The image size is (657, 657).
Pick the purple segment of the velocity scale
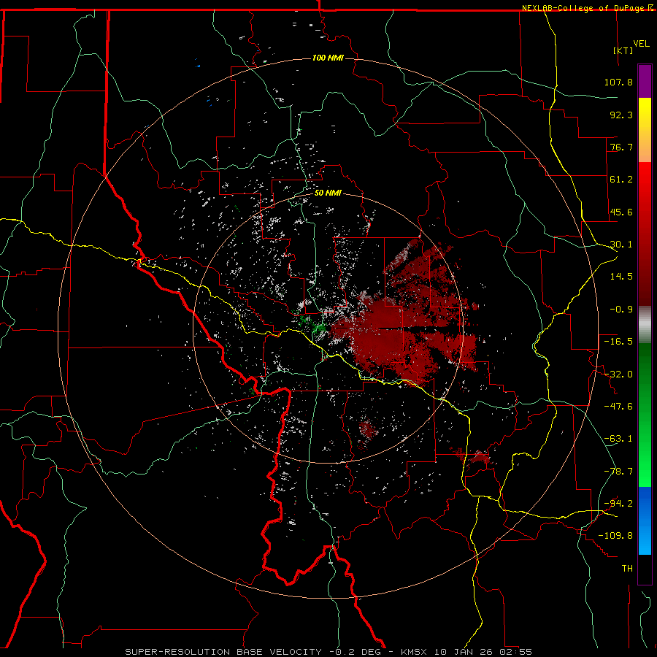tap(645, 82)
